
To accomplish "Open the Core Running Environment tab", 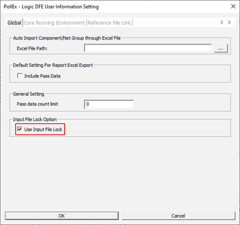I will tap(54, 23).
